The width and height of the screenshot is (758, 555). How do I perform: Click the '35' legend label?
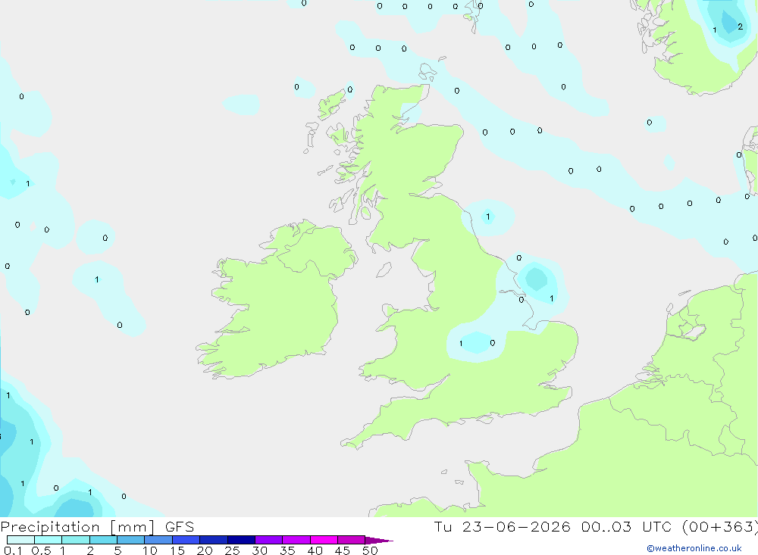pos(287,550)
